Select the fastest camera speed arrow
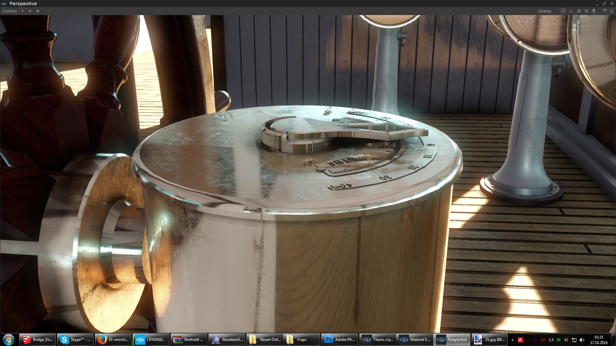 (38, 11)
